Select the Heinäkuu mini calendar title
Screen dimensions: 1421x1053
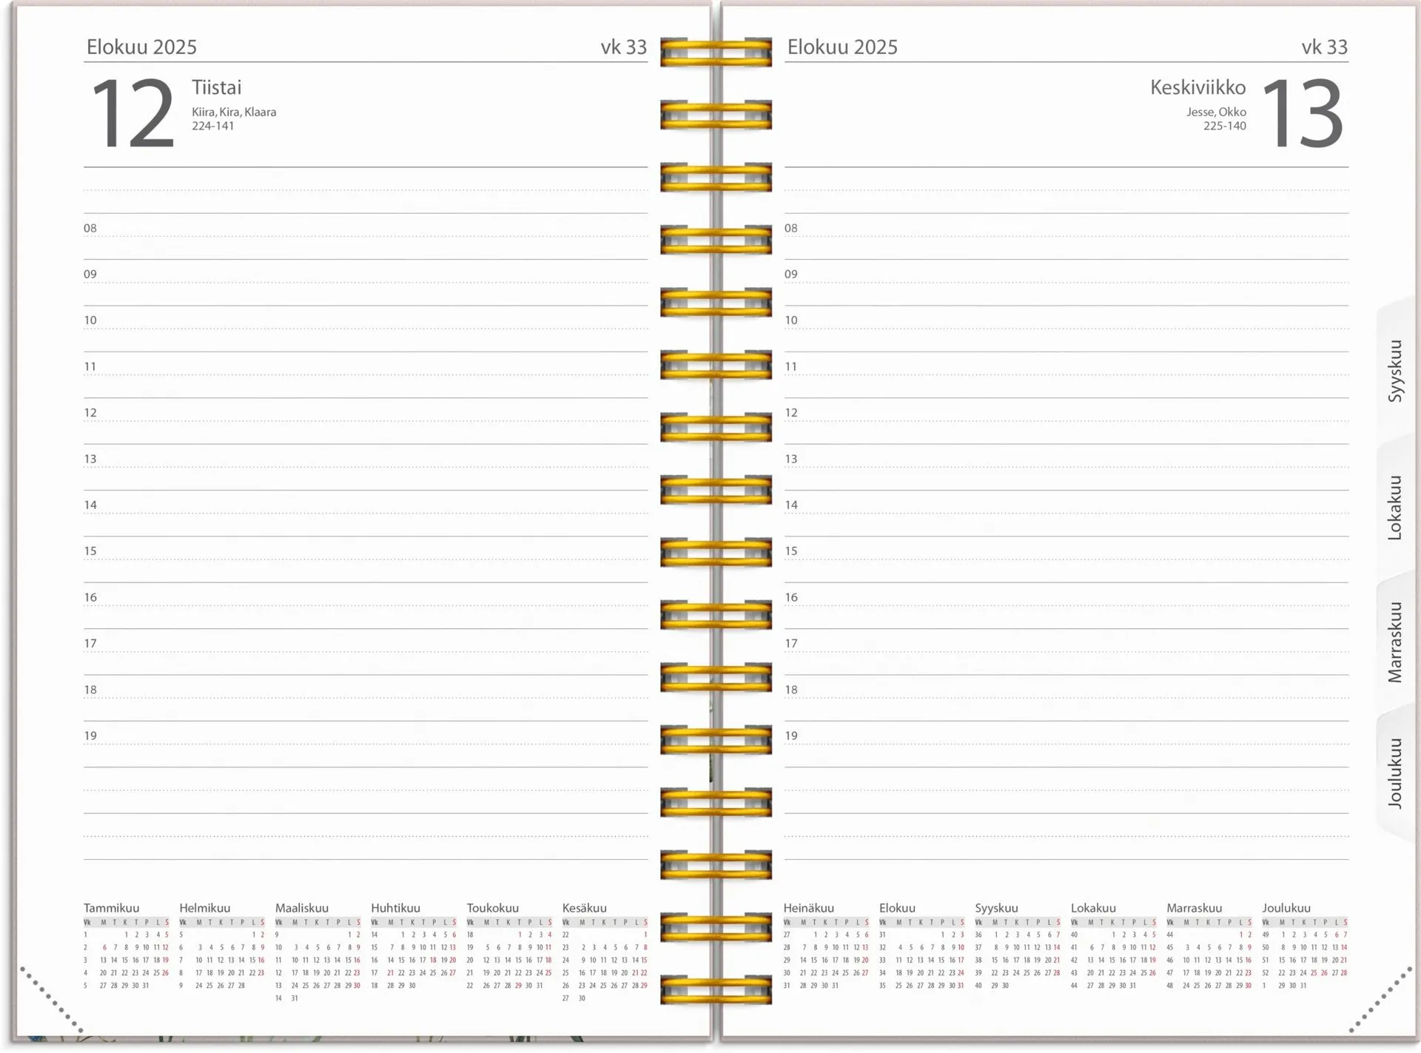(808, 908)
